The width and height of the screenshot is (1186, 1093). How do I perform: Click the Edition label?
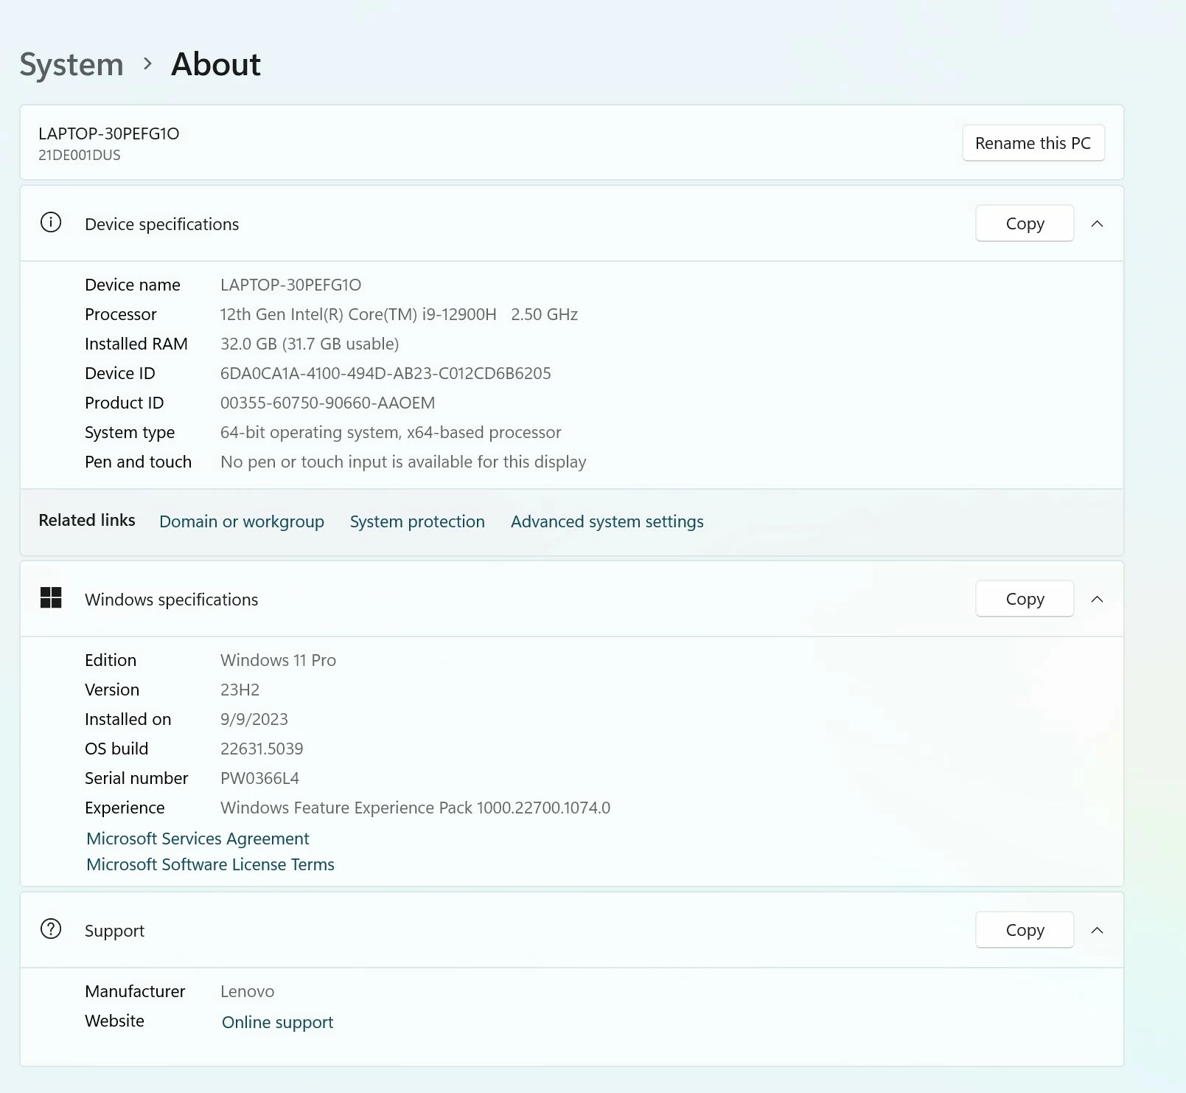(111, 660)
